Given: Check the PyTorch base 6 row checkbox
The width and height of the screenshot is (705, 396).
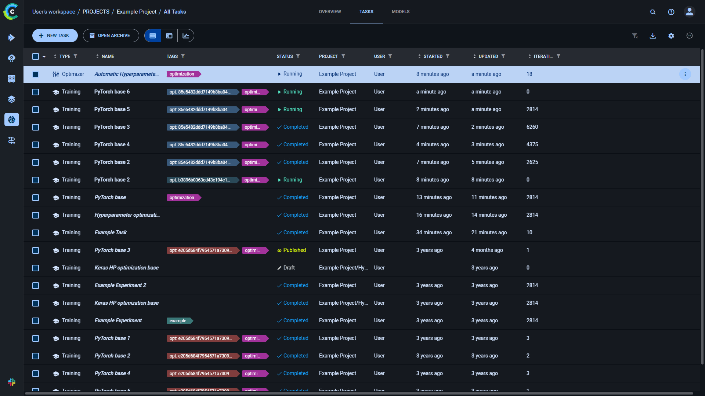Looking at the screenshot, I should pos(36,92).
